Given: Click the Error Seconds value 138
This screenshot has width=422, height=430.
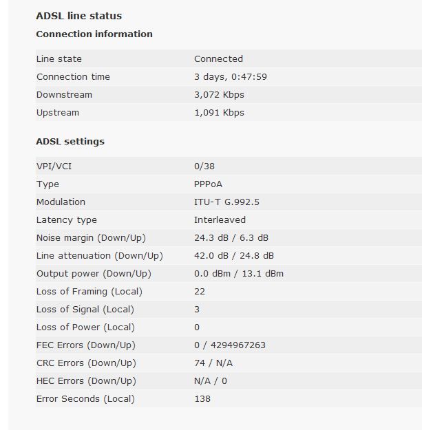Looking at the screenshot, I should click(x=202, y=399).
